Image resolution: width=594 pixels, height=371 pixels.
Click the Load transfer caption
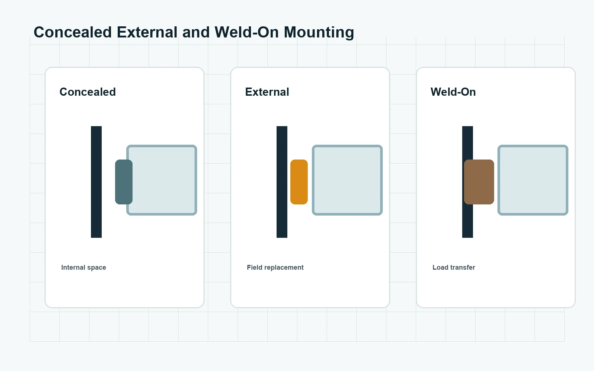click(454, 267)
